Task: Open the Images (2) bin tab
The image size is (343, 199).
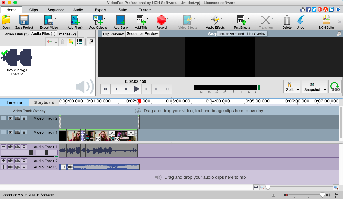Action: (67, 34)
